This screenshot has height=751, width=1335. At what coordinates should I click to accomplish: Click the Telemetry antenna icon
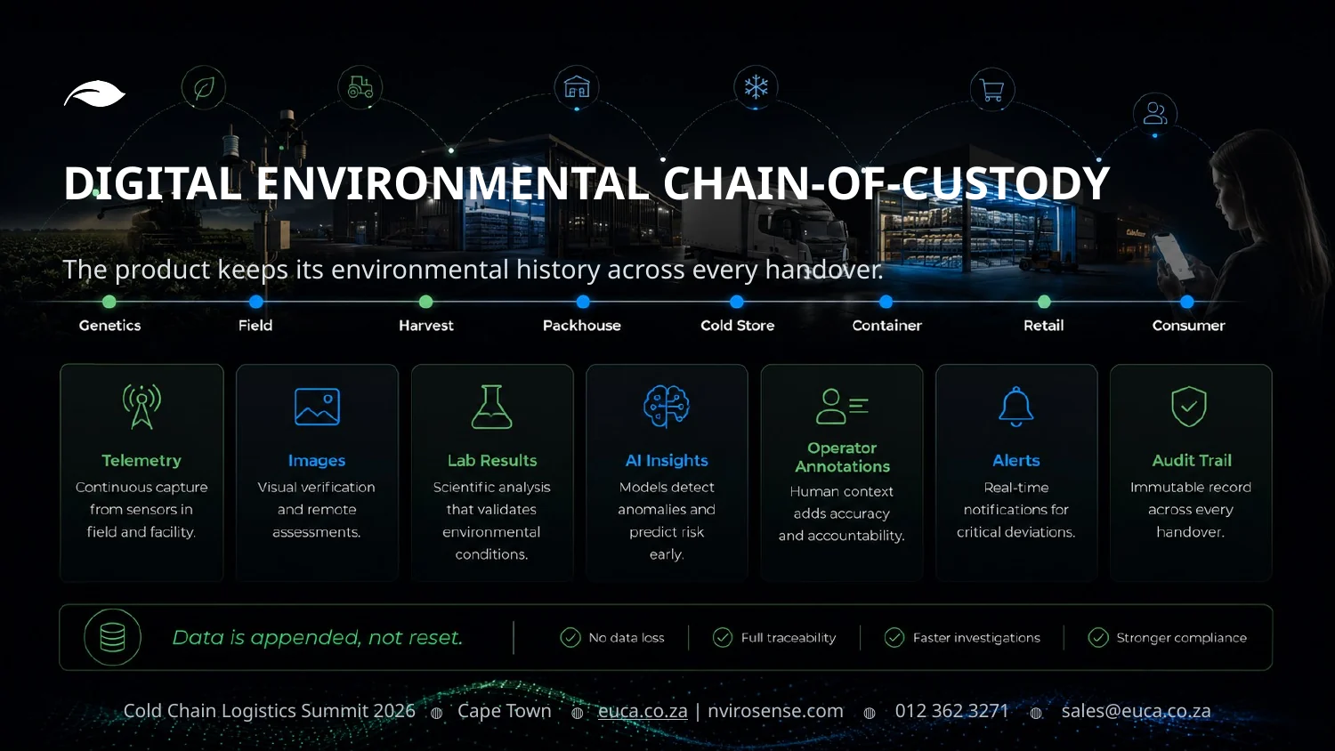(x=142, y=407)
